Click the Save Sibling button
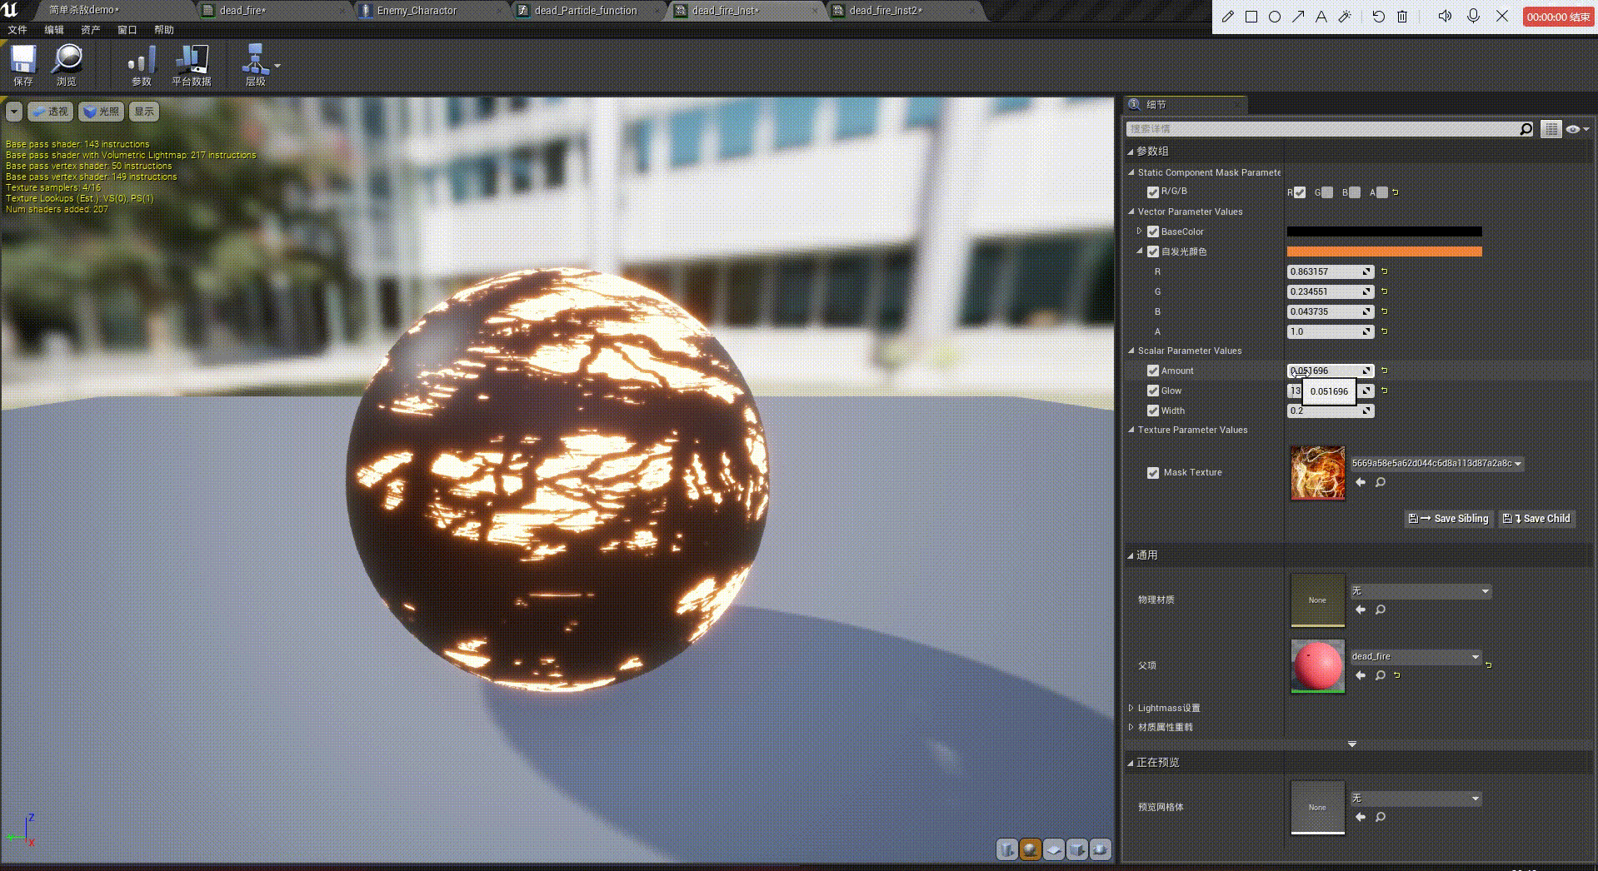This screenshot has height=871, width=1598. [1449, 519]
